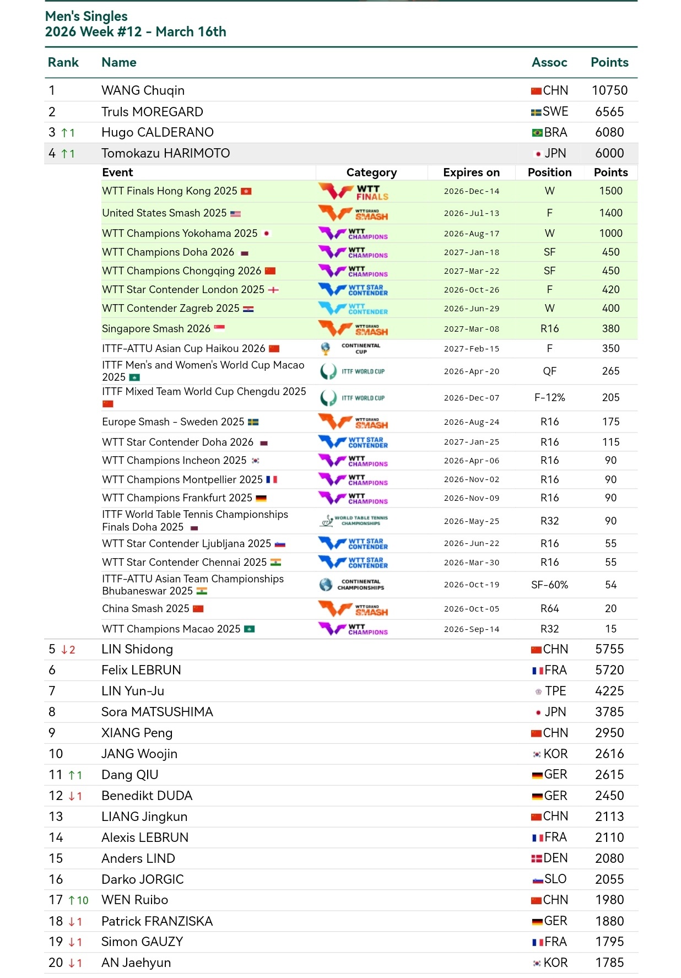Screen dimensions: 681x978
Task: Click the Points column header at top
Action: pos(609,63)
